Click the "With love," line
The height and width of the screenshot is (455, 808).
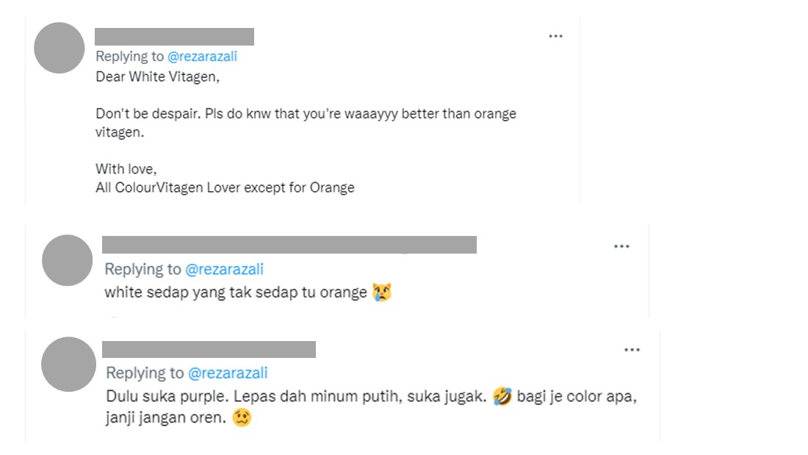(126, 169)
